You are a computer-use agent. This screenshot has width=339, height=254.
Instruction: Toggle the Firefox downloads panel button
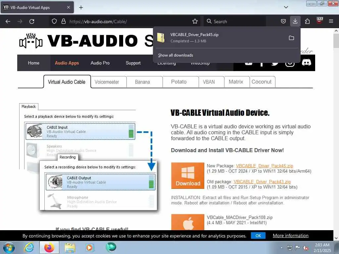(295, 21)
